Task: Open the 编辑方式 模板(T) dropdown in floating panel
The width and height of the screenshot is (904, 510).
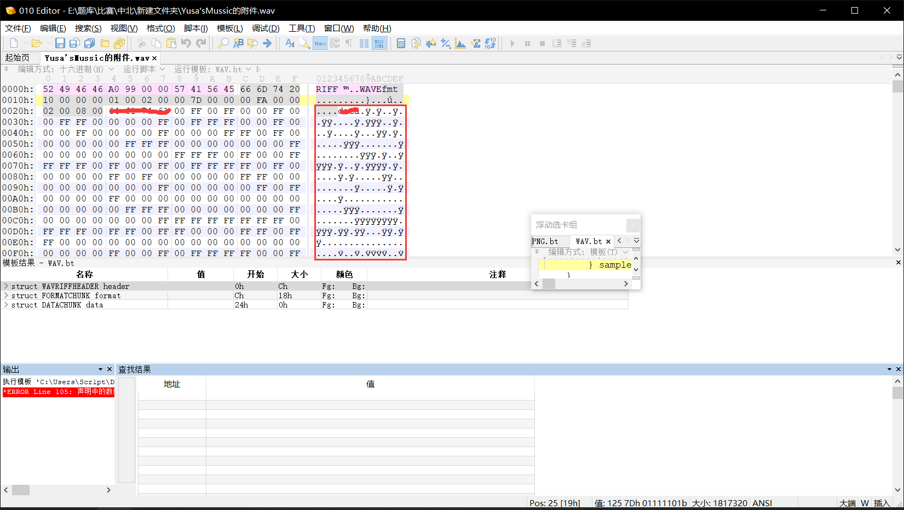Action: point(588,252)
